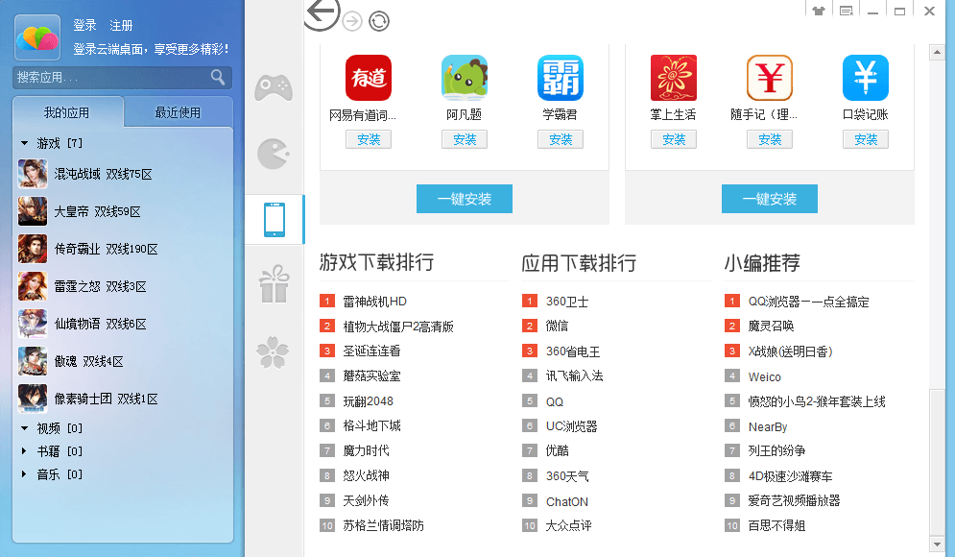Open 圣诞连连看 in game ranking
Viewport: 955px width, 557px height.
(371, 351)
